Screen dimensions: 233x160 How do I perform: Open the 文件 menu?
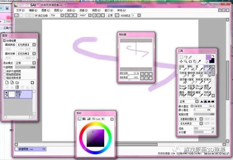(20, 11)
